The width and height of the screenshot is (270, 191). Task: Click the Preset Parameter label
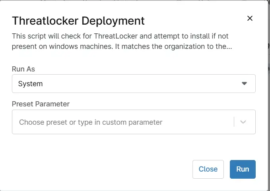tap(41, 104)
